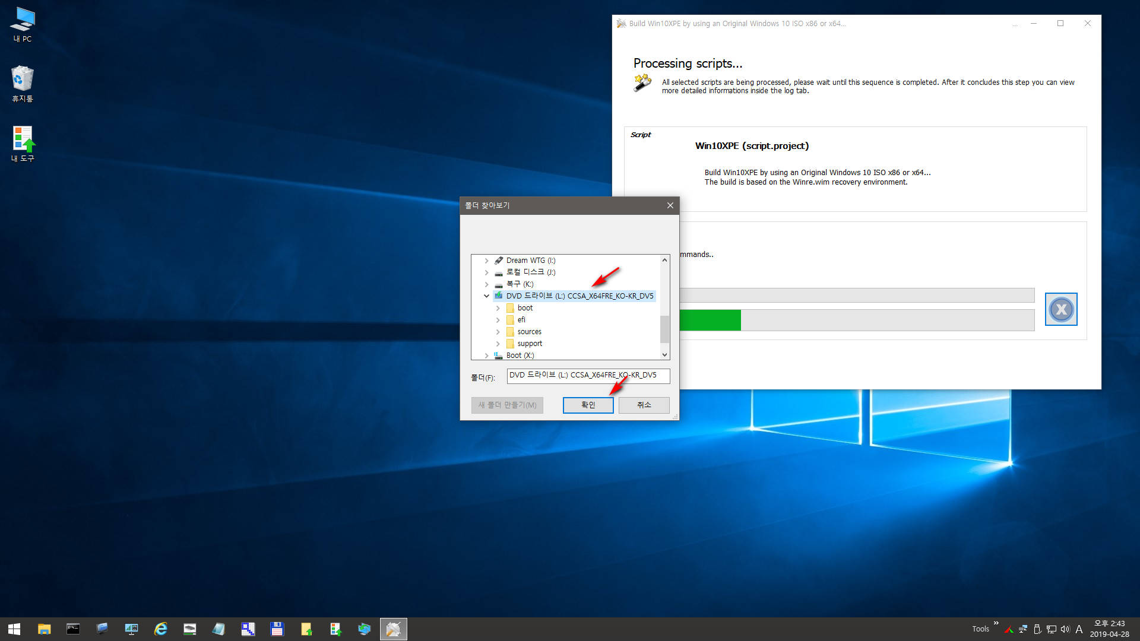This screenshot has height=641, width=1140.
Task: Open the monitor chart utility in taskbar
Action: [x=131, y=629]
